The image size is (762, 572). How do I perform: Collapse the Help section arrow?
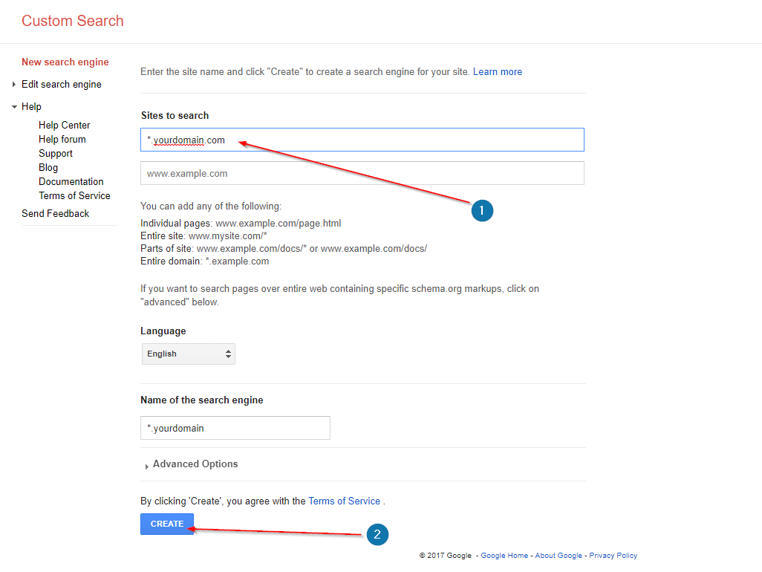coord(14,107)
